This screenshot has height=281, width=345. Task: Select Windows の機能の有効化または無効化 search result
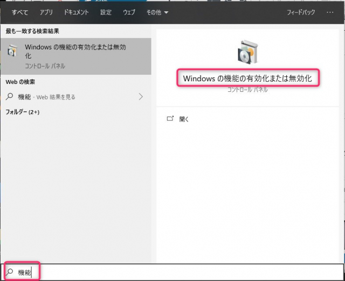pos(75,56)
